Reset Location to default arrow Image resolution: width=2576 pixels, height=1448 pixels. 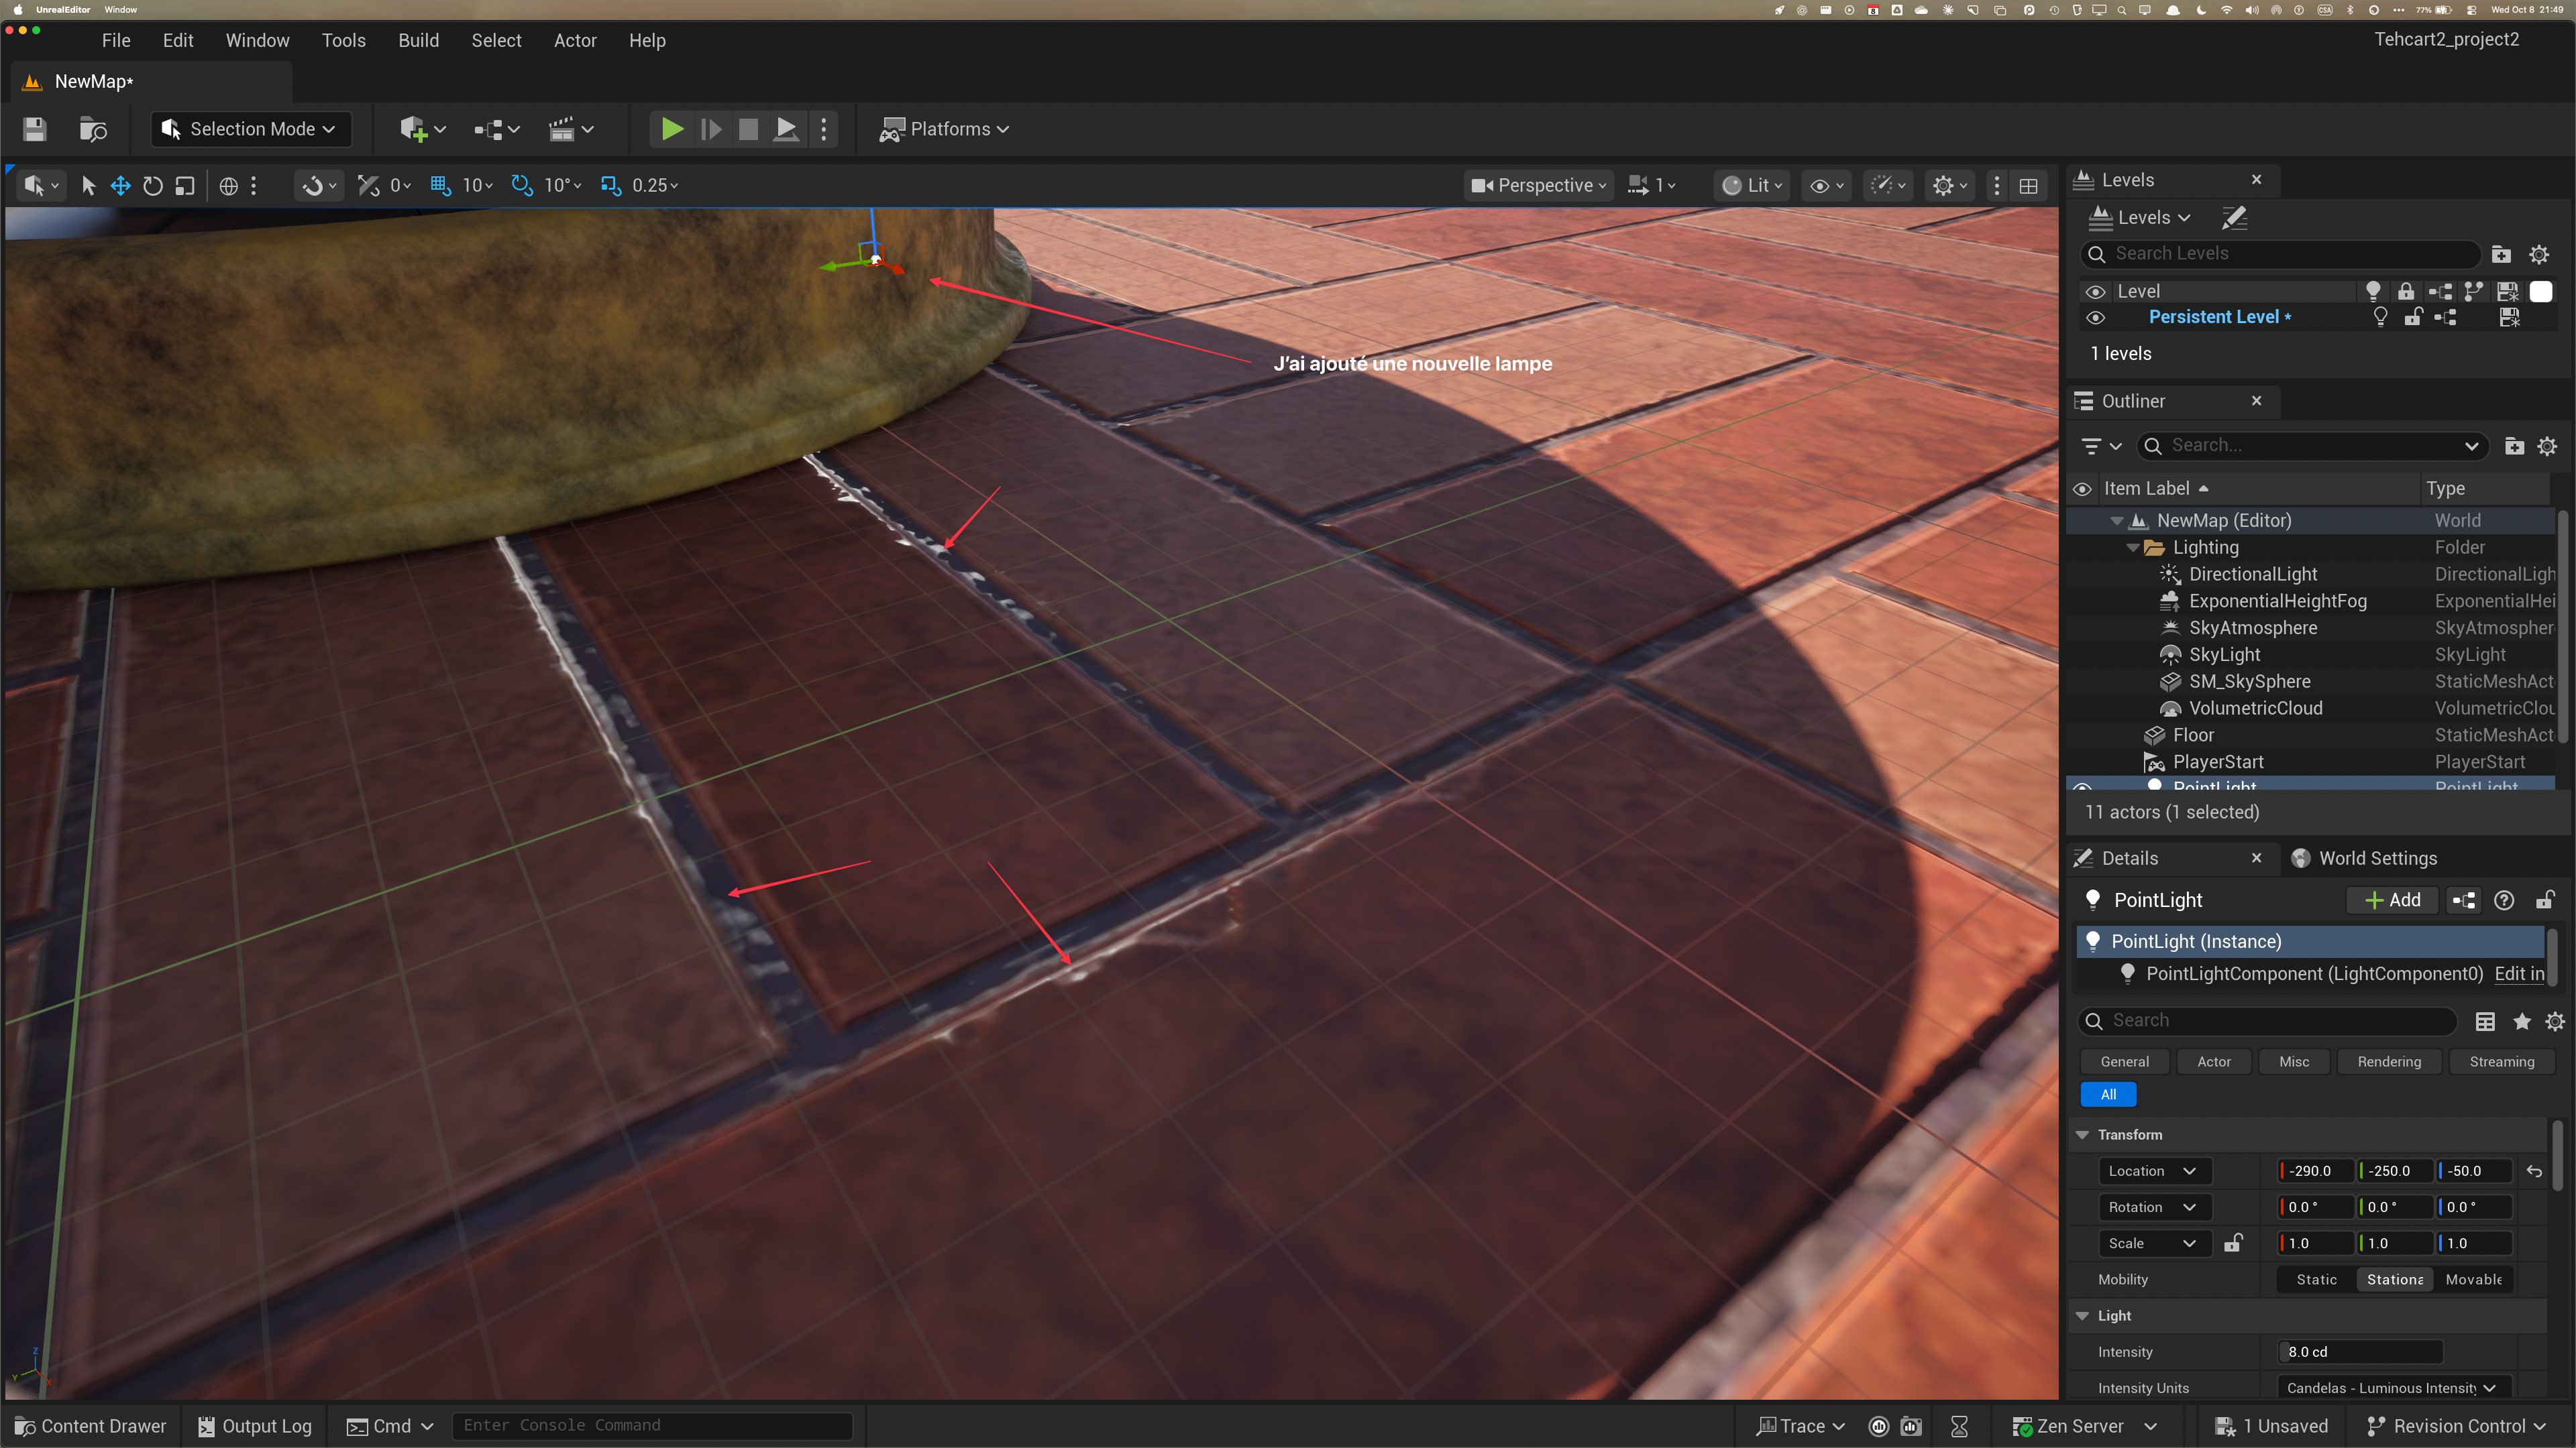[x=2534, y=1171]
